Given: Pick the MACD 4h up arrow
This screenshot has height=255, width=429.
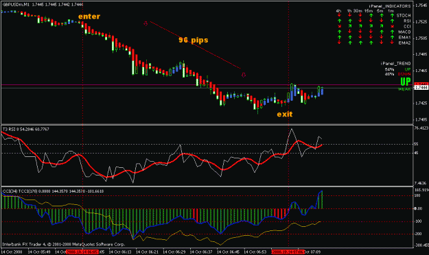Looking at the screenshot, I should click(339, 32).
